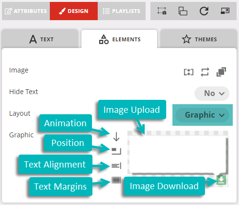Click the refresh arrow icon

click(204, 11)
